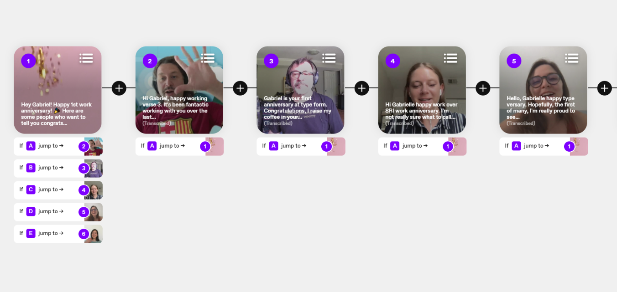Open the list menu icon on card 1
The width and height of the screenshot is (617, 292).
[86, 58]
